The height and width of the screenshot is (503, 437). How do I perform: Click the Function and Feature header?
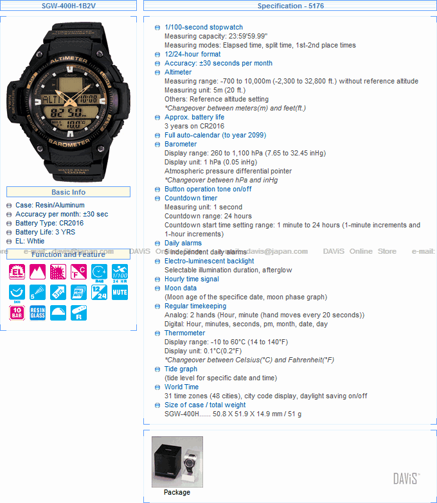68,254
